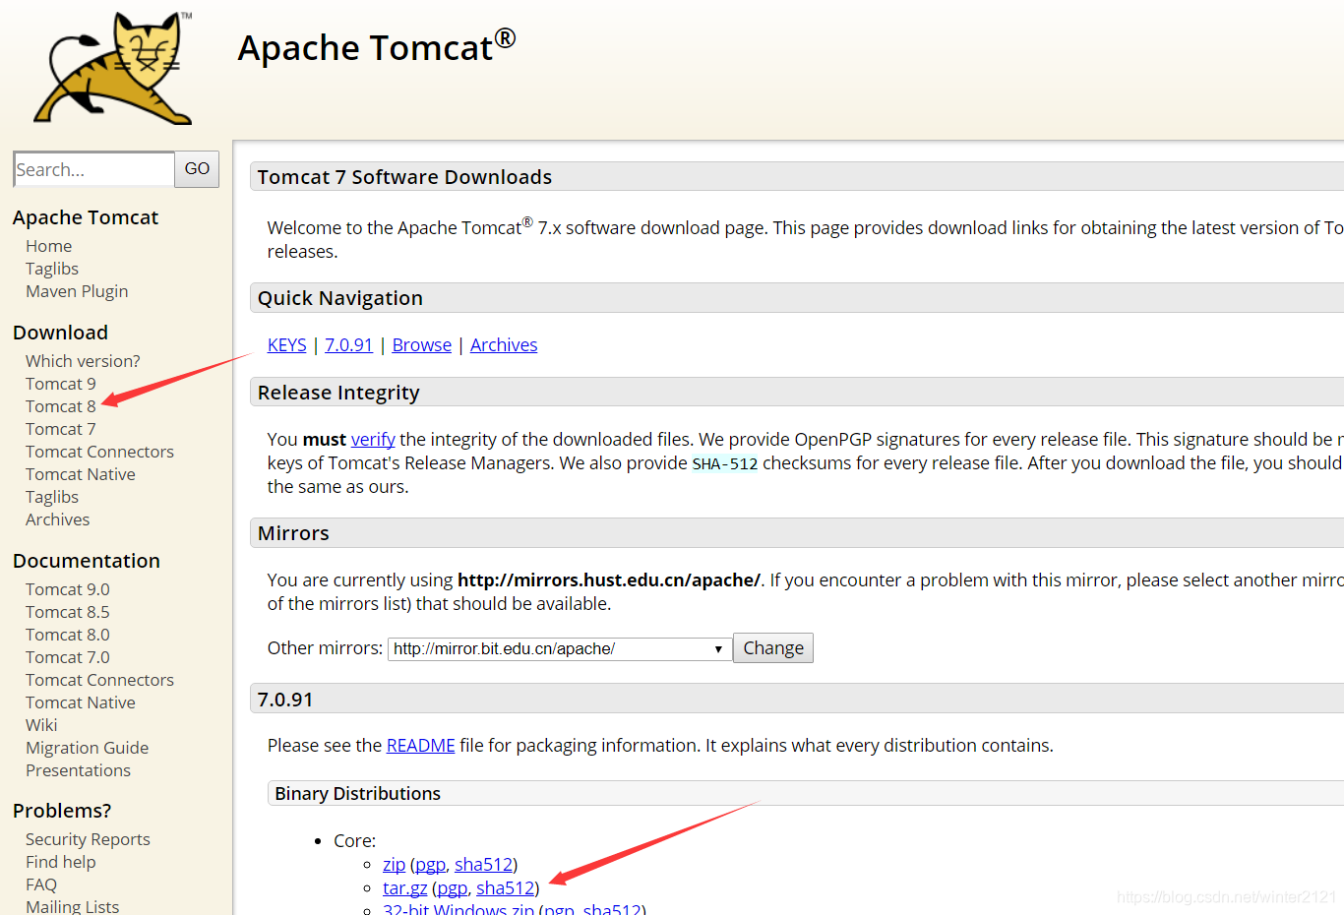Download the Core zip distribution
The image size is (1344, 915).
(394, 865)
